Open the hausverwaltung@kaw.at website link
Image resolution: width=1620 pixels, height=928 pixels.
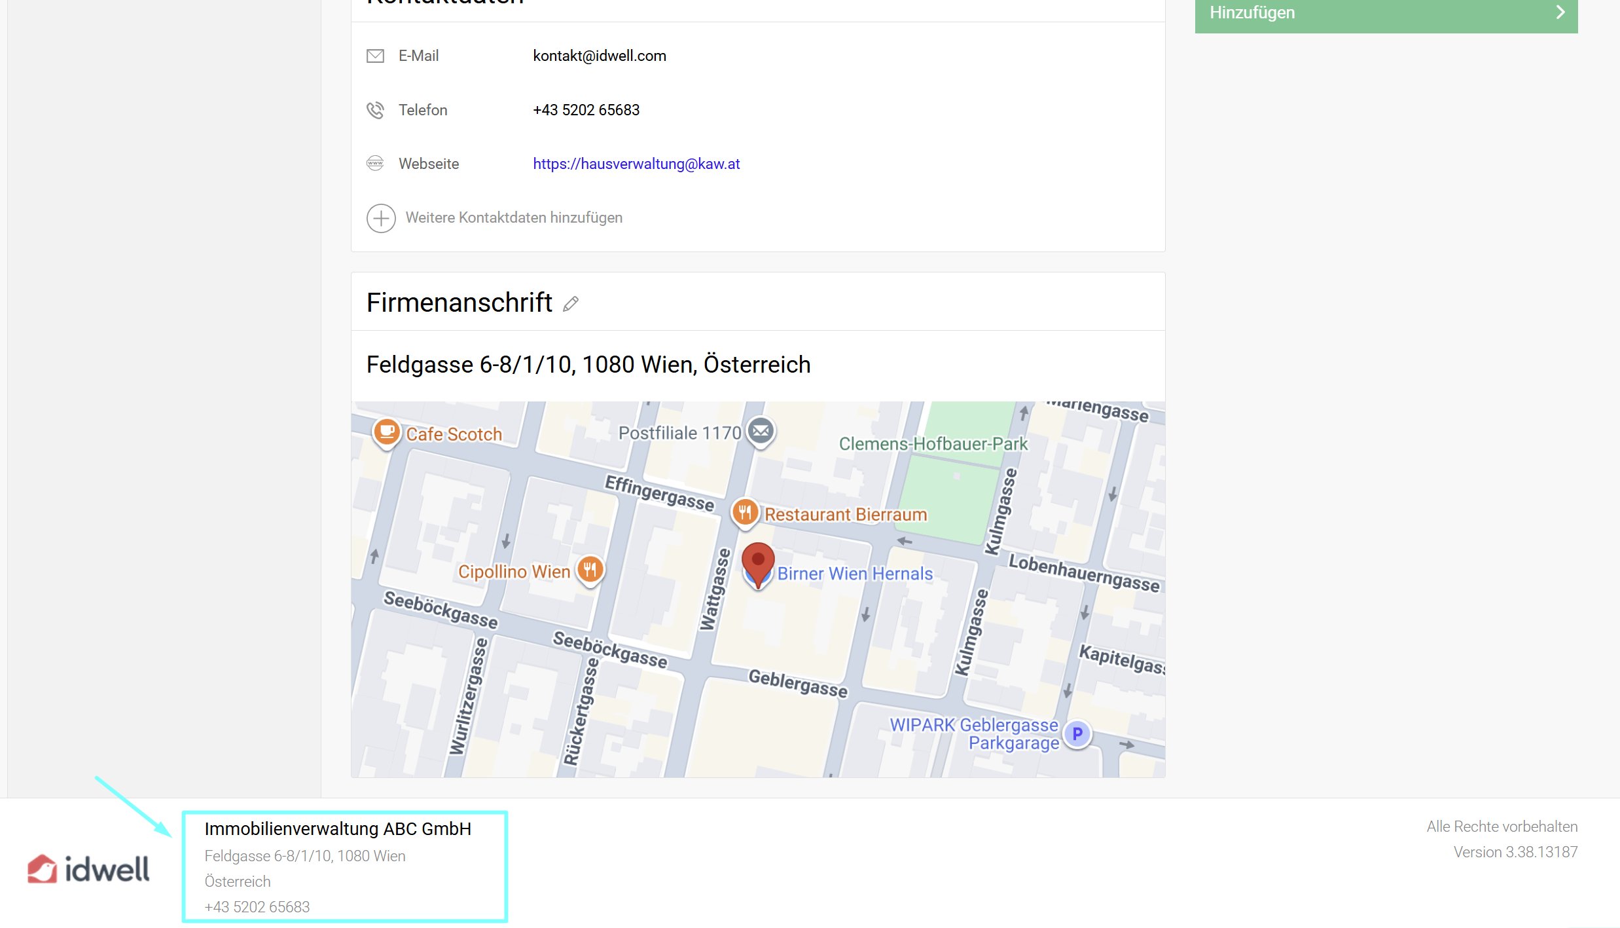click(x=636, y=164)
